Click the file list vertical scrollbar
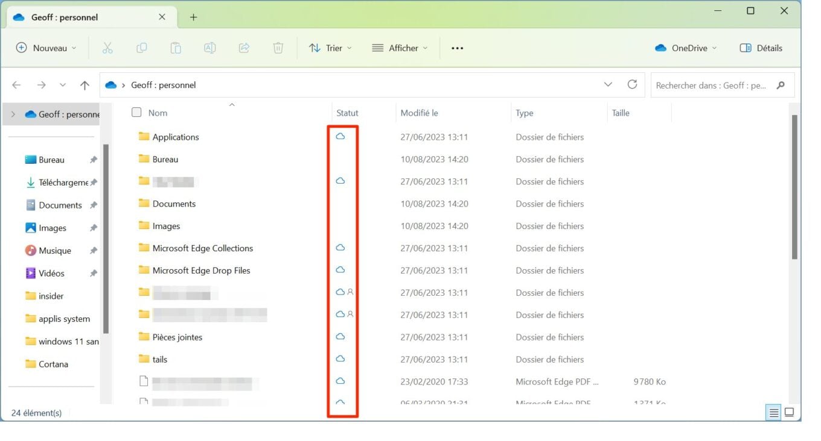821x441 pixels. tap(794, 187)
